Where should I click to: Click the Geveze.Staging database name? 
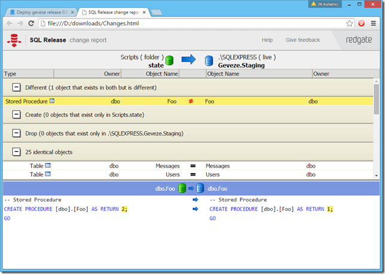242,66
